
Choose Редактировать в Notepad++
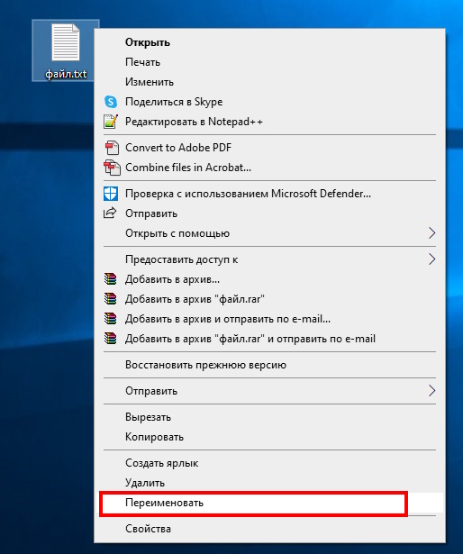[269, 122]
